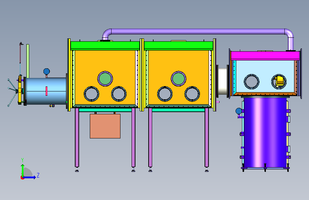Select the cyan beam under the middle chamber

178,110
